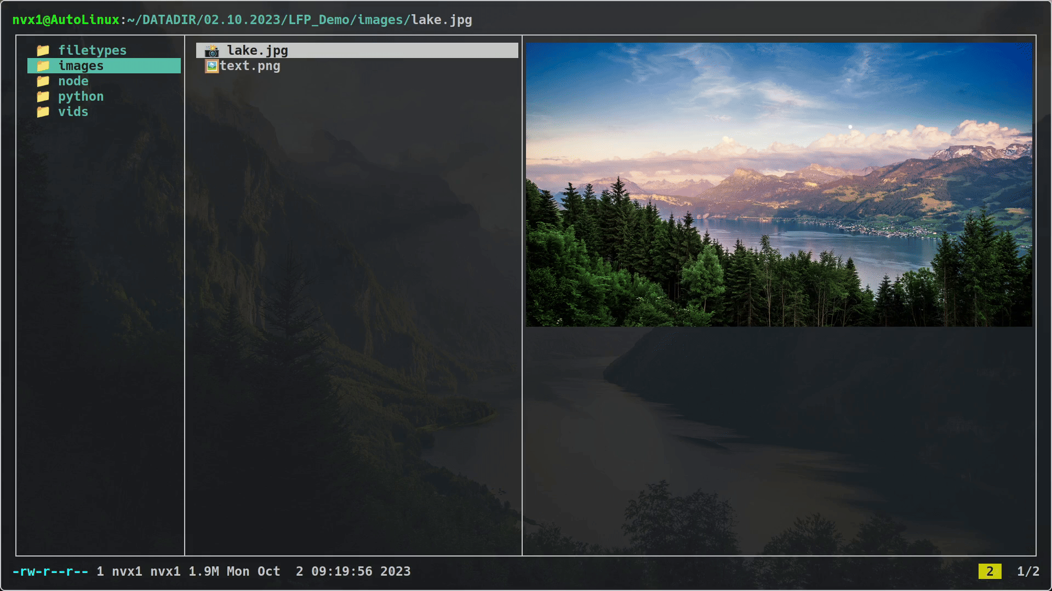Click nvx1@AutoLinux user host label
Image resolution: width=1052 pixels, height=591 pixels.
[x=66, y=20]
